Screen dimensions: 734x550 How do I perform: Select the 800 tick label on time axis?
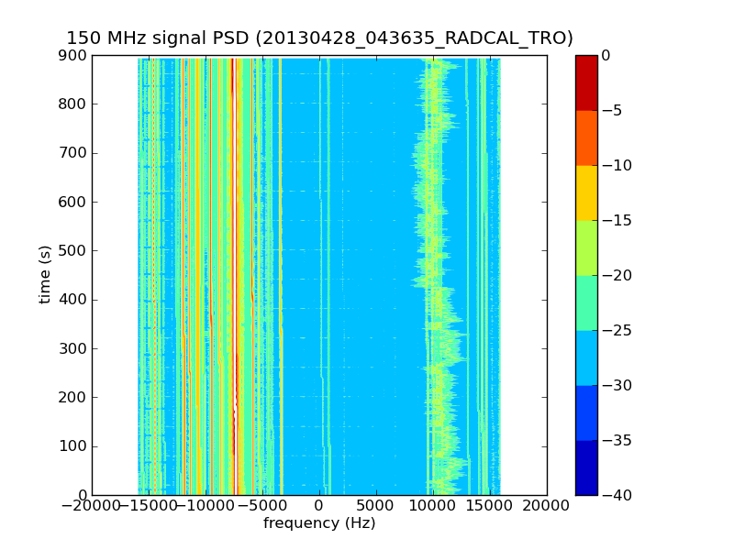tap(72, 104)
